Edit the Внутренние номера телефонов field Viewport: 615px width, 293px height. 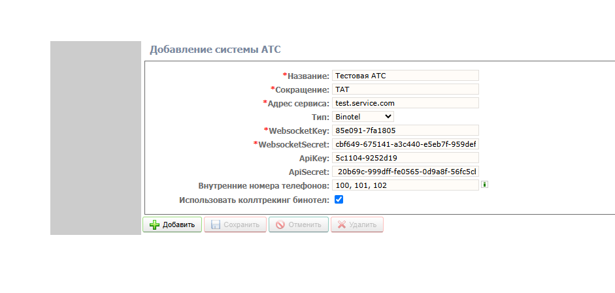(405, 185)
